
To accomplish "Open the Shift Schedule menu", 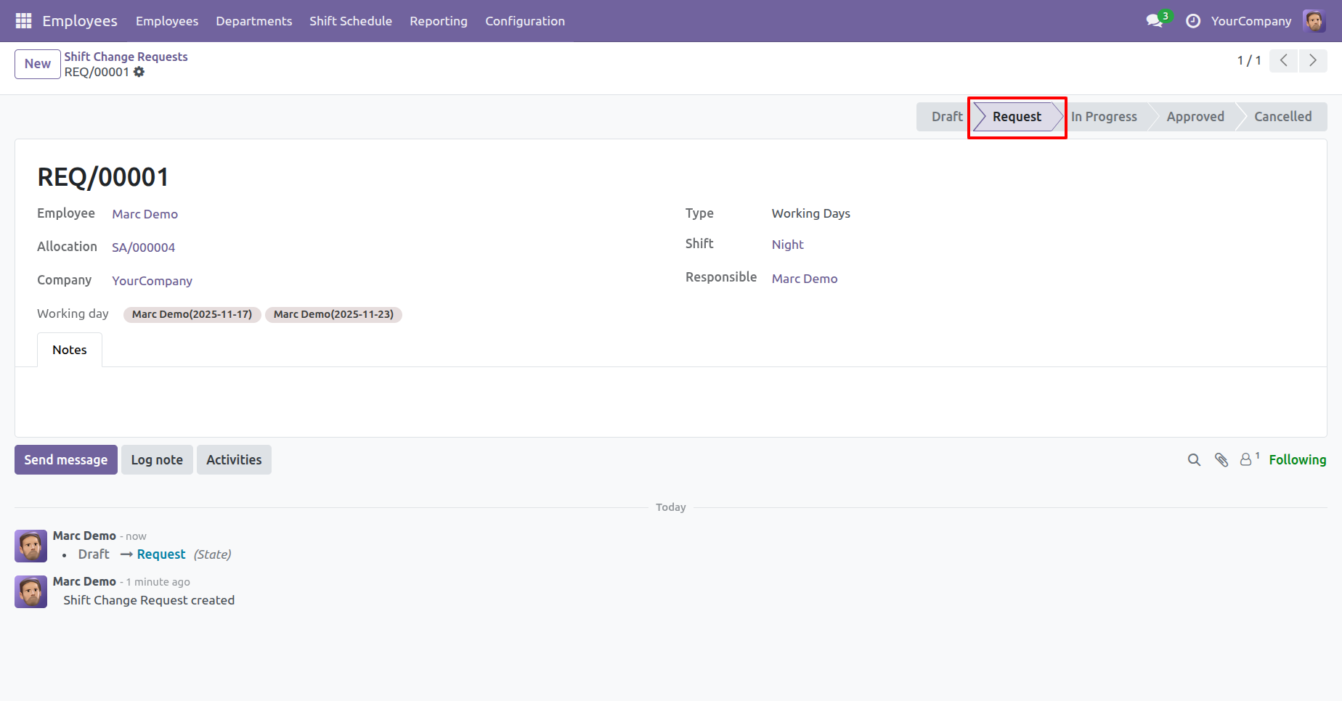I will click(351, 21).
